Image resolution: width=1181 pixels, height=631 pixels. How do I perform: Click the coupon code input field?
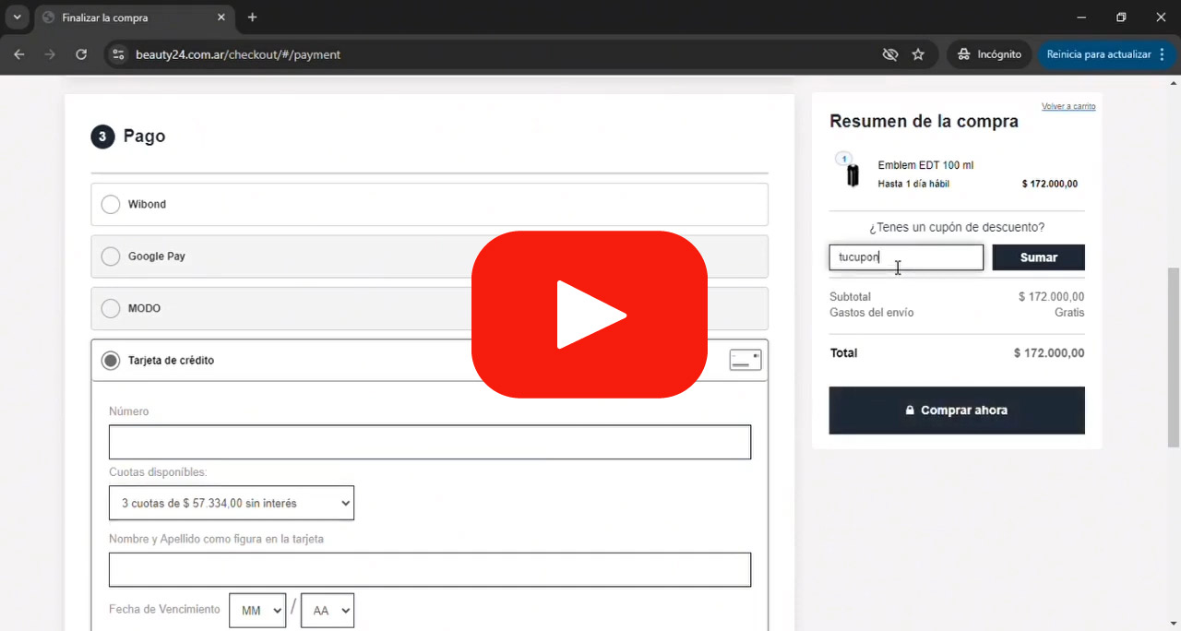point(906,257)
